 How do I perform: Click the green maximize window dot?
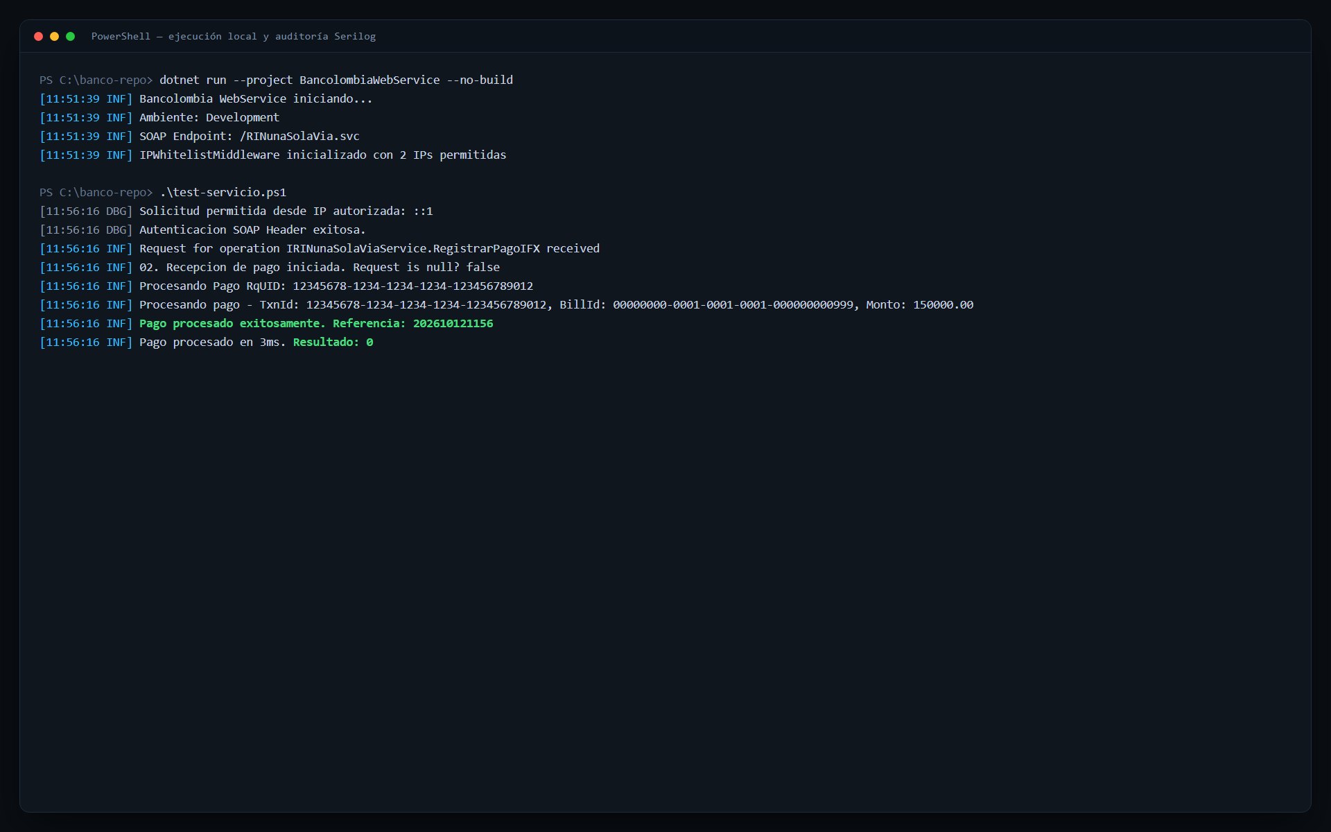point(71,36)
